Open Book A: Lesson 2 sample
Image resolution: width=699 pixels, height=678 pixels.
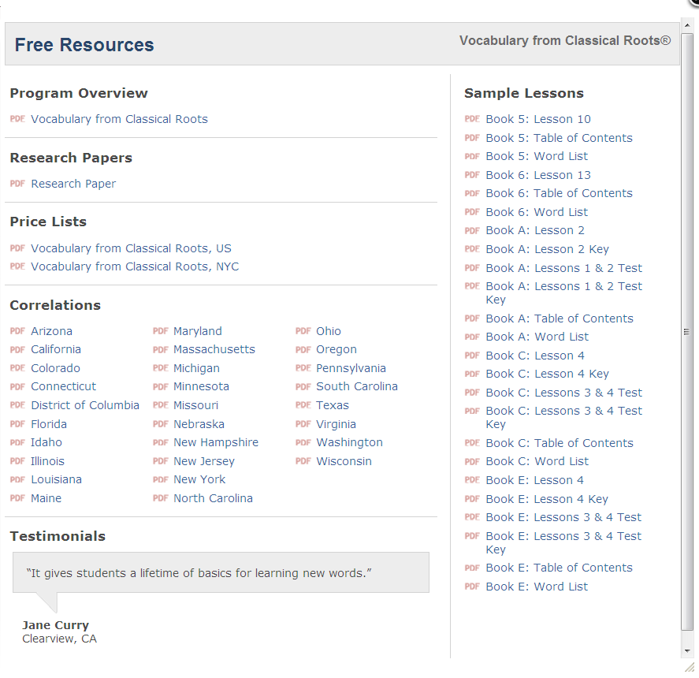coord(535,230)
